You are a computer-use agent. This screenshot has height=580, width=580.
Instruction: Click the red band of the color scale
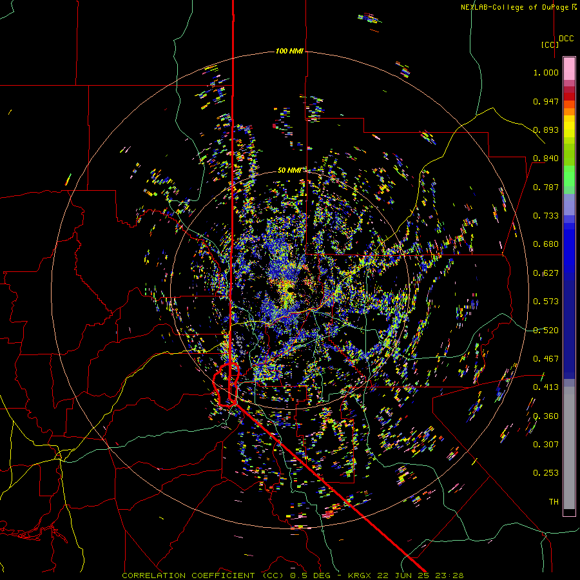pos(569,97)
